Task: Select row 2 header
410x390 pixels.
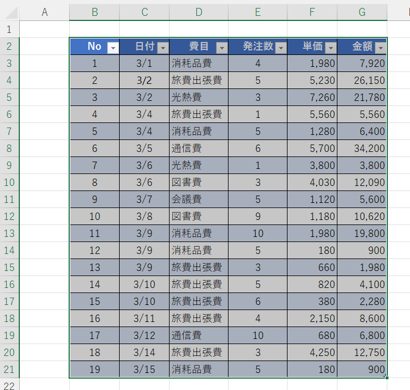Action: [x=9, y=46]
